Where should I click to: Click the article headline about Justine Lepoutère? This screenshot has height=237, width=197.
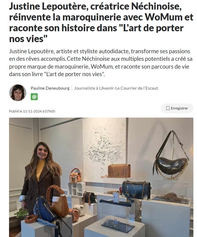(101, 23)
